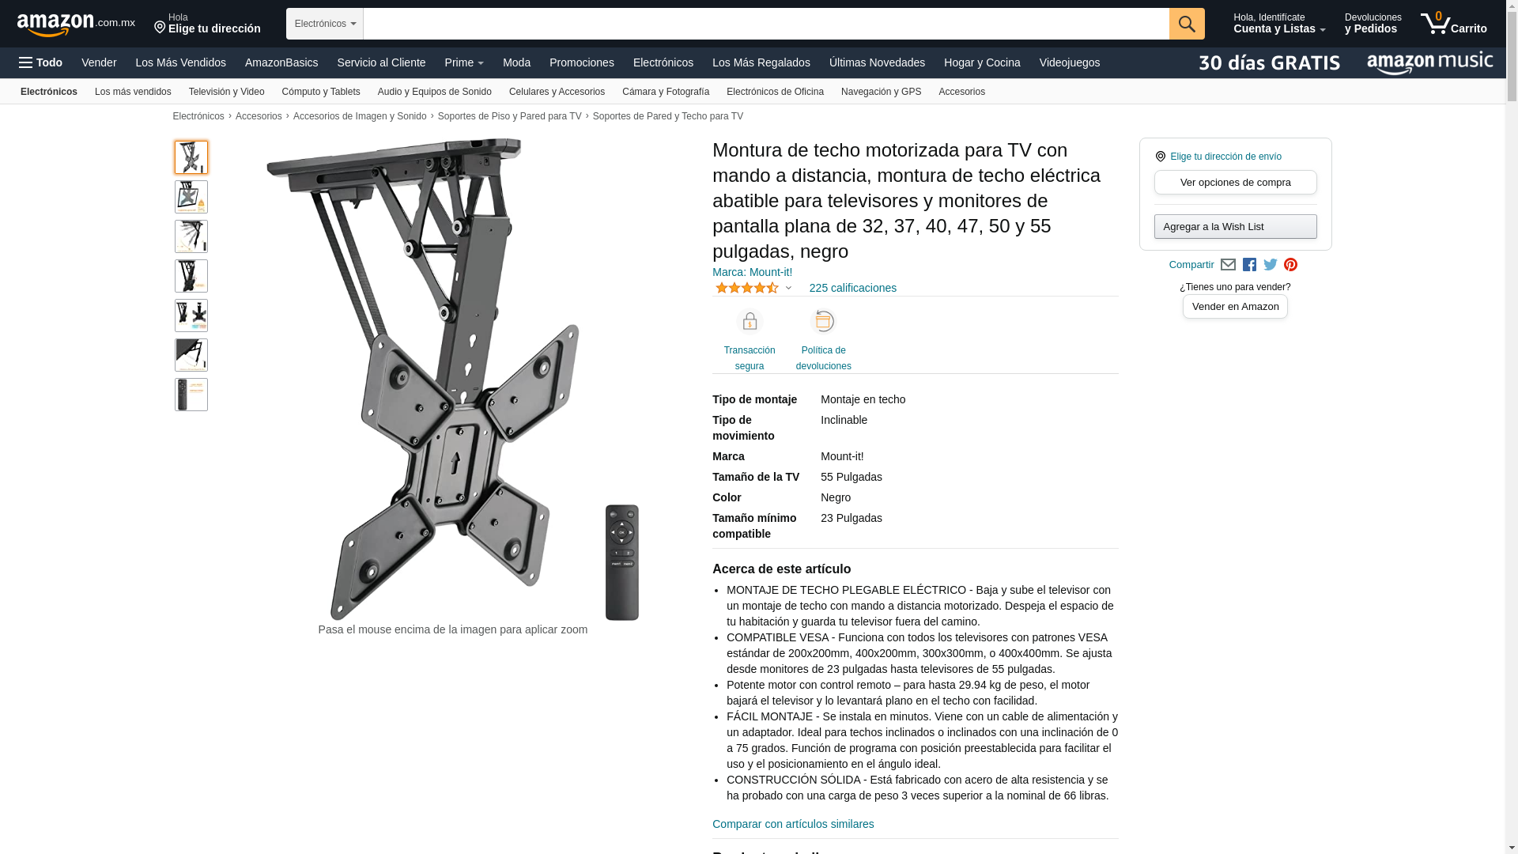Share product on Pinterest icon
Viewport: 1518px width, 854px height.
click(1291, 265)
